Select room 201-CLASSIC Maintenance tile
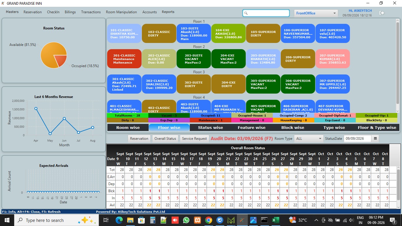 (124, 59)
